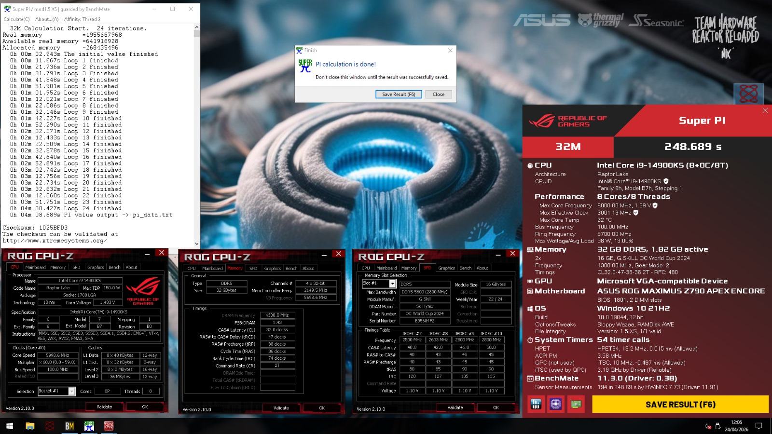
Task: Click OK in the CPU tab window
Action: coord(145,407)
